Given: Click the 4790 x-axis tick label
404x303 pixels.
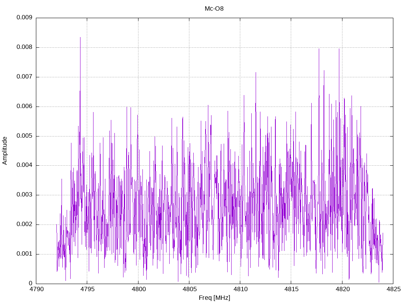Looking at the screenshot, I should 37,289.
